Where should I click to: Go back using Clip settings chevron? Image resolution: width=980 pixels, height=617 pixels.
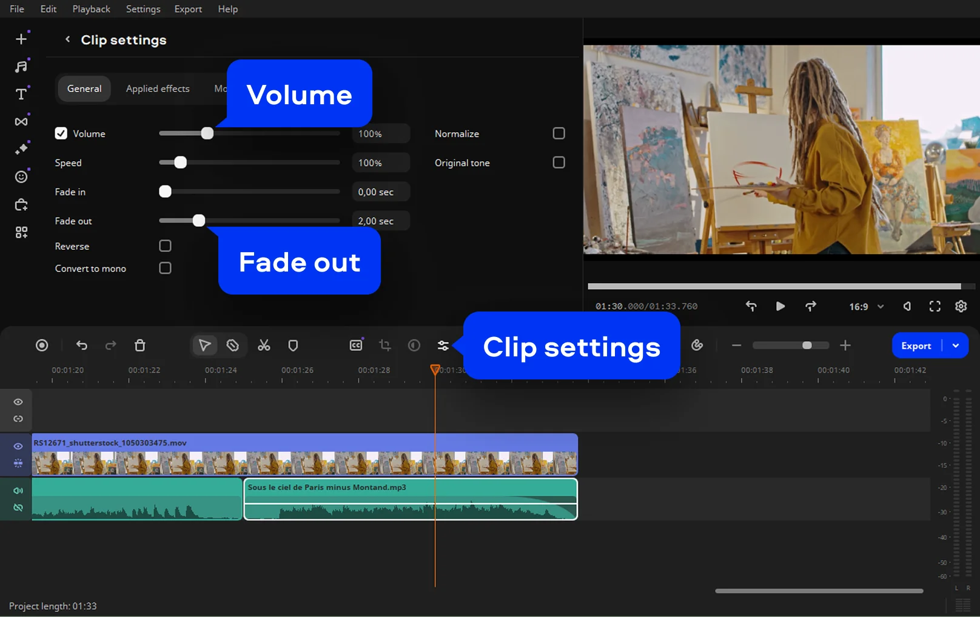(x=68, y=39)
